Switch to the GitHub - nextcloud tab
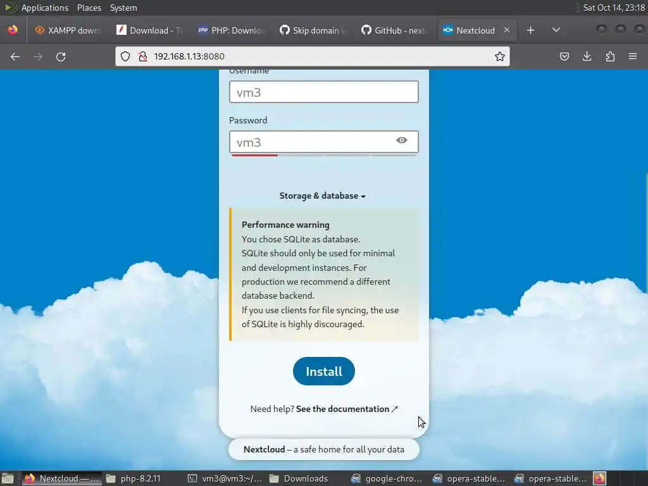The width and height of the screenshot is (648, 486). 394,30
